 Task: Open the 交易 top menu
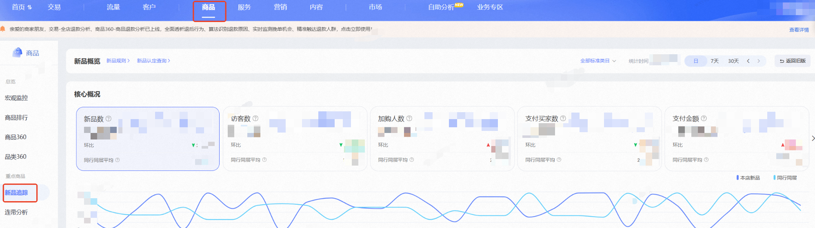[54, 7]
